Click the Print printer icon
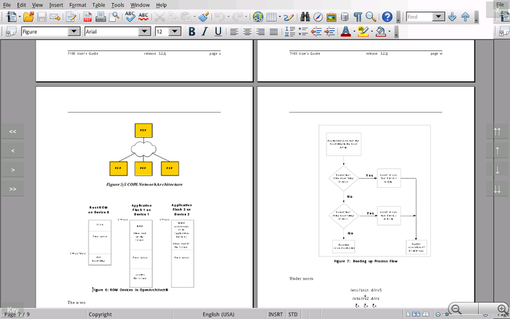 coord(101,17)
